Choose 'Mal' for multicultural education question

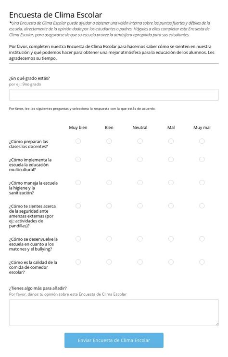click(x=171, y=159)
